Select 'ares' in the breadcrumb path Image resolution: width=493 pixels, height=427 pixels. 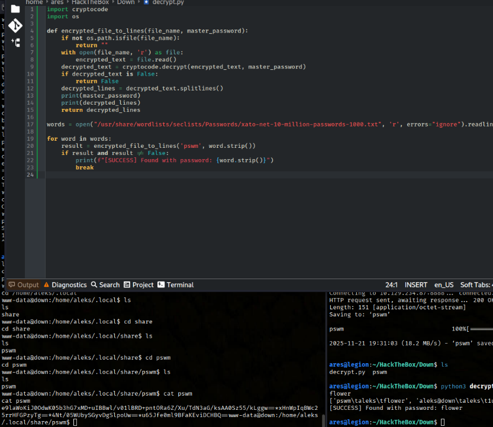click(57, 2)
